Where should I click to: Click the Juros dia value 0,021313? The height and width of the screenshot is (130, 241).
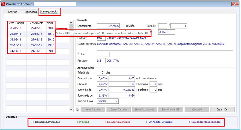[122, 90]
